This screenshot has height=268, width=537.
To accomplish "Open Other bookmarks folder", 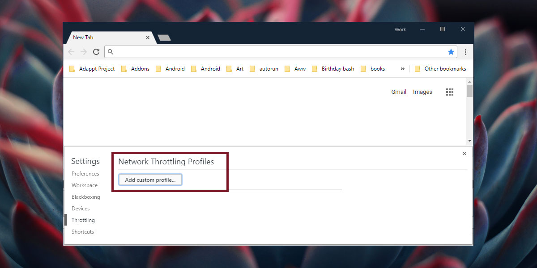I will coord(440,69).
